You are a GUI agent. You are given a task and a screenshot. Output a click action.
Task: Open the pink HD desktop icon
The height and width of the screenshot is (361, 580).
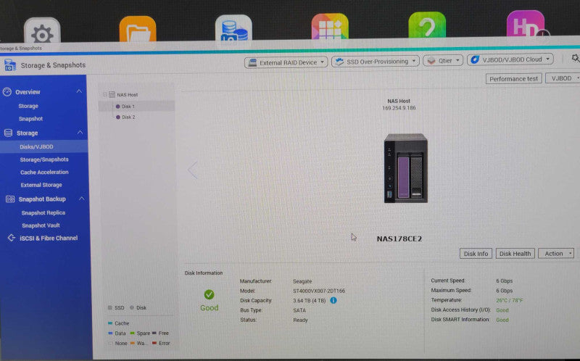pos(526,23)
